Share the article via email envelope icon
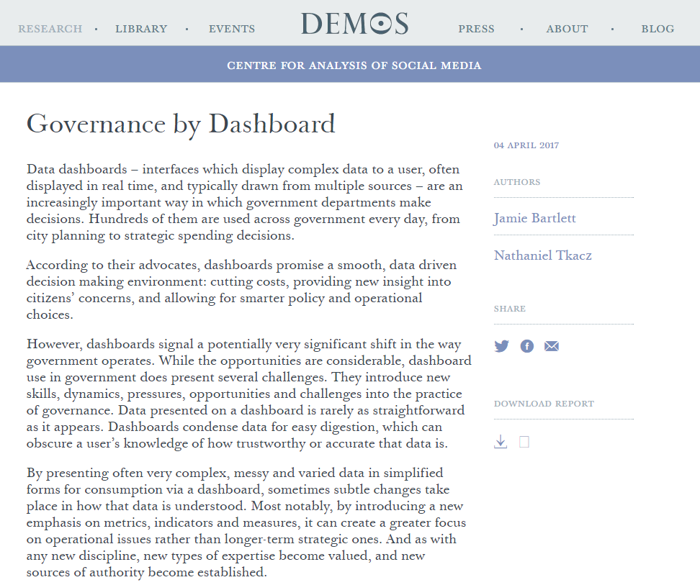The width and height of the screenshot is (700, 585). [552, 346]
